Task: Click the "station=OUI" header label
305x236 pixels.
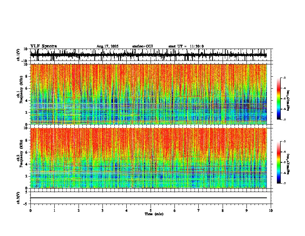Action: pyautogui.click(x=142, y=46)
